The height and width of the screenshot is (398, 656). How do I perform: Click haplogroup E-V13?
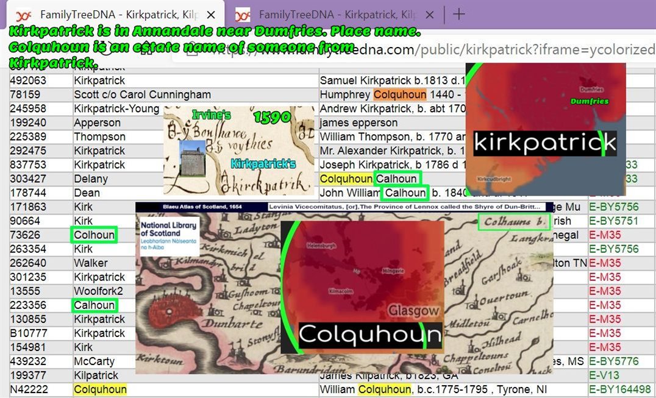(604, 375)
